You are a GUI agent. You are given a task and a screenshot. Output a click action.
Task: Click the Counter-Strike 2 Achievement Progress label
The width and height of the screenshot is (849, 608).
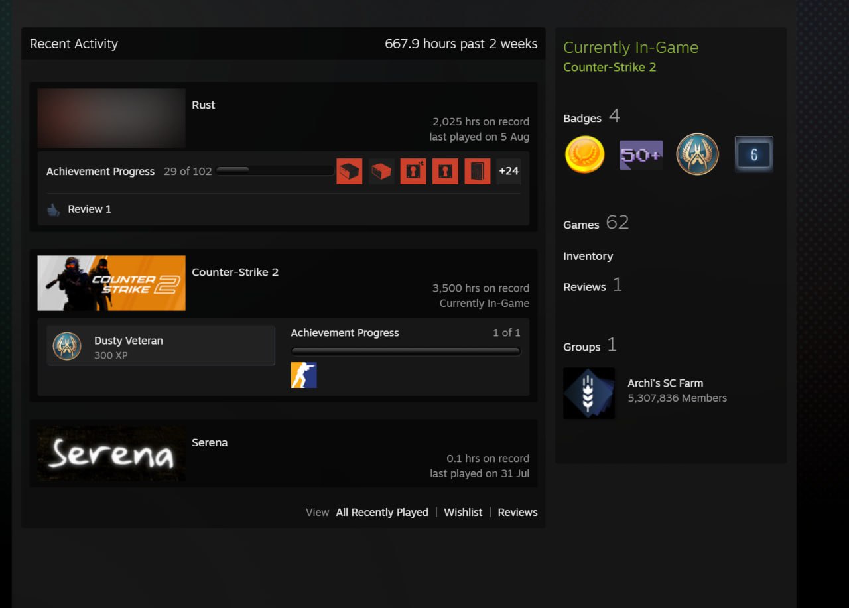(345, 333)
